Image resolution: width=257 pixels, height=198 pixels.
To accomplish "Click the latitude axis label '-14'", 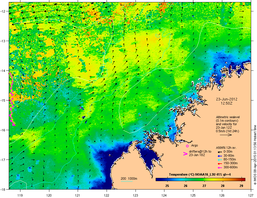I will [x=3, y=70].
